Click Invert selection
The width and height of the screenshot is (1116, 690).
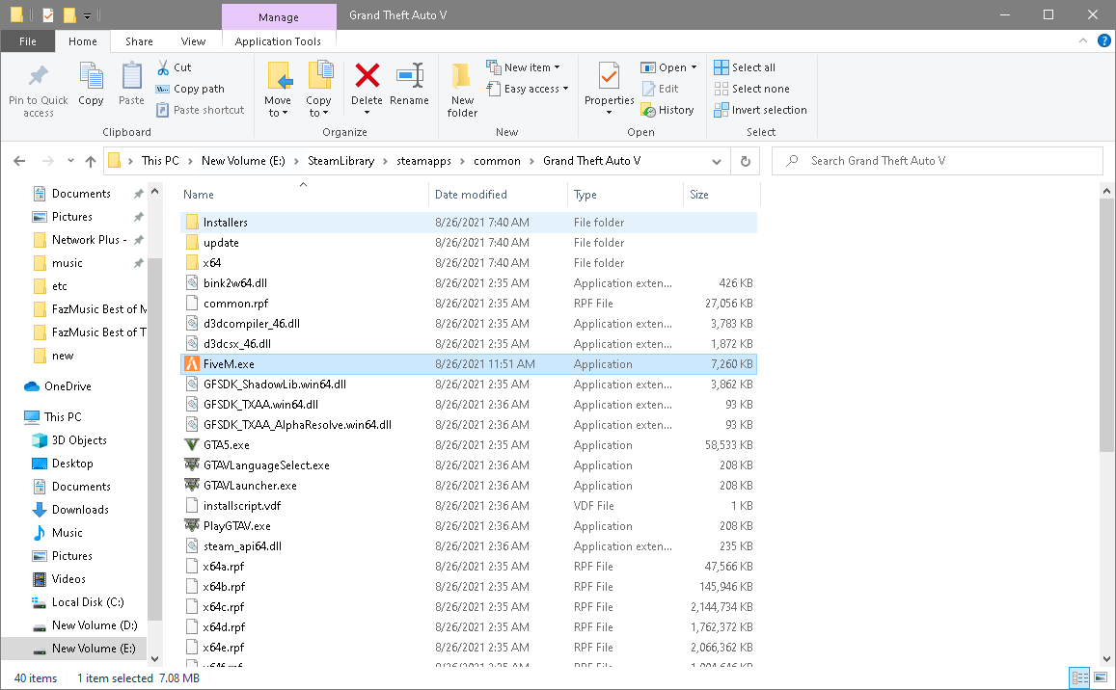point(761,110)
